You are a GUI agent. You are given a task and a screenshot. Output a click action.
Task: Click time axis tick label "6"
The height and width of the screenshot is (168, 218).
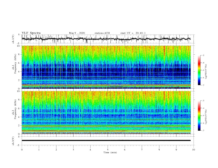pyautogui.click(x=125, y=150)
